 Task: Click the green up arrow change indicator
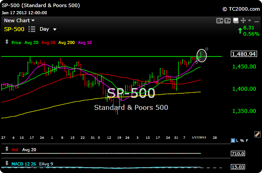(x=240, y=31)
